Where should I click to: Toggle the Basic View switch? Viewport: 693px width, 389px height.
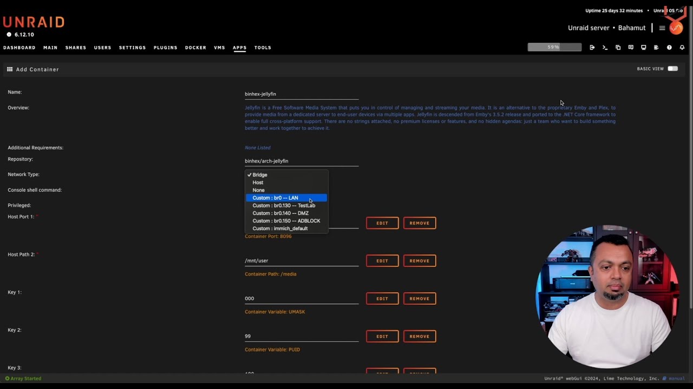coord(672,69)
